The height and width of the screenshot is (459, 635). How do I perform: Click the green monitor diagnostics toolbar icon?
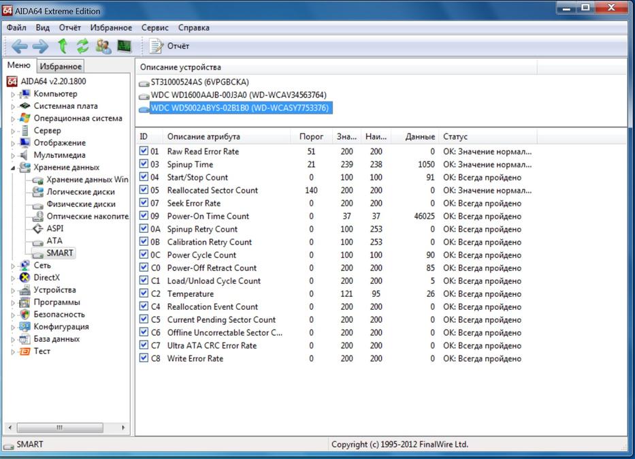pyautogui.click(x=125, y=46)
